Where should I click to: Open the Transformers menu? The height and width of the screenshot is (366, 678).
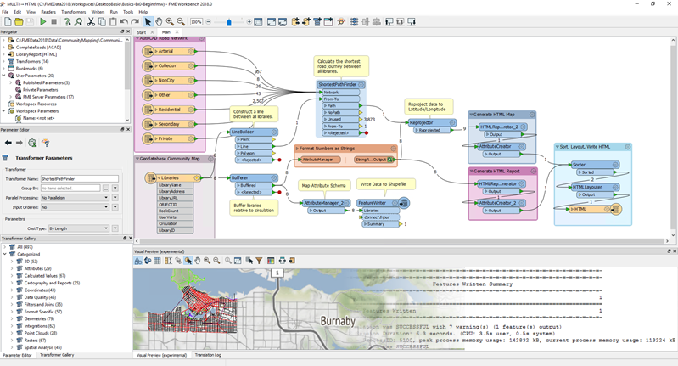pos(74,12)
